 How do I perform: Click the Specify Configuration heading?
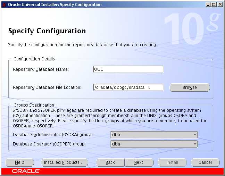(47, 31)
